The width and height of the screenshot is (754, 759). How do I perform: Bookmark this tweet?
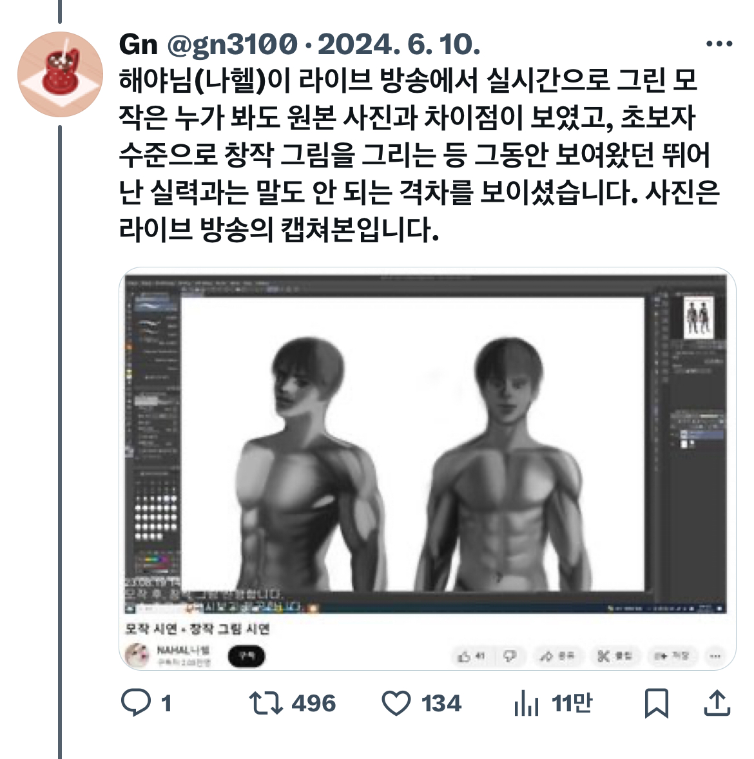point(657,704)
